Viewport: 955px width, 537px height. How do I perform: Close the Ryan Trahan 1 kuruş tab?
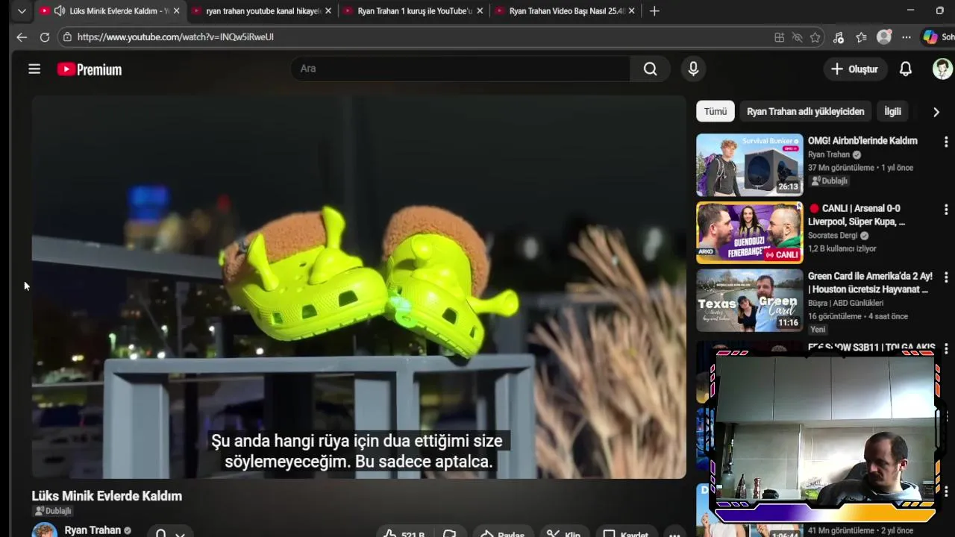tap(480, 11)
